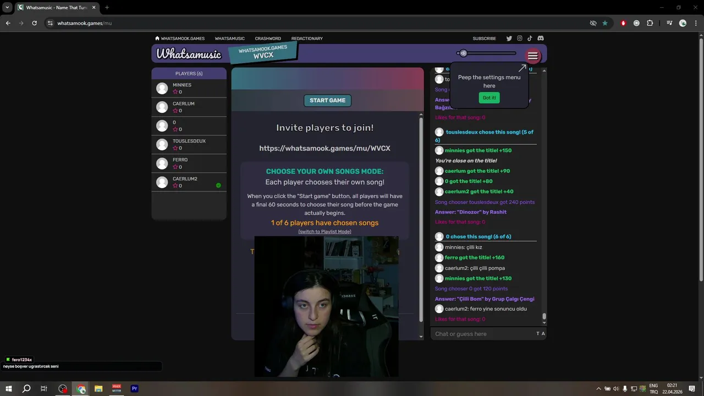Click 'Answer: "Çilli Bom"' chat line

(x=485, y=299)
